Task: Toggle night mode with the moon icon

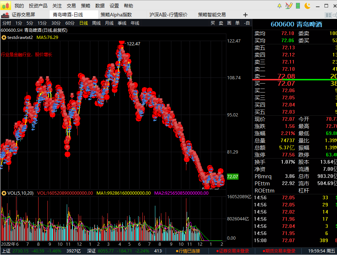Action: point(307,5)
